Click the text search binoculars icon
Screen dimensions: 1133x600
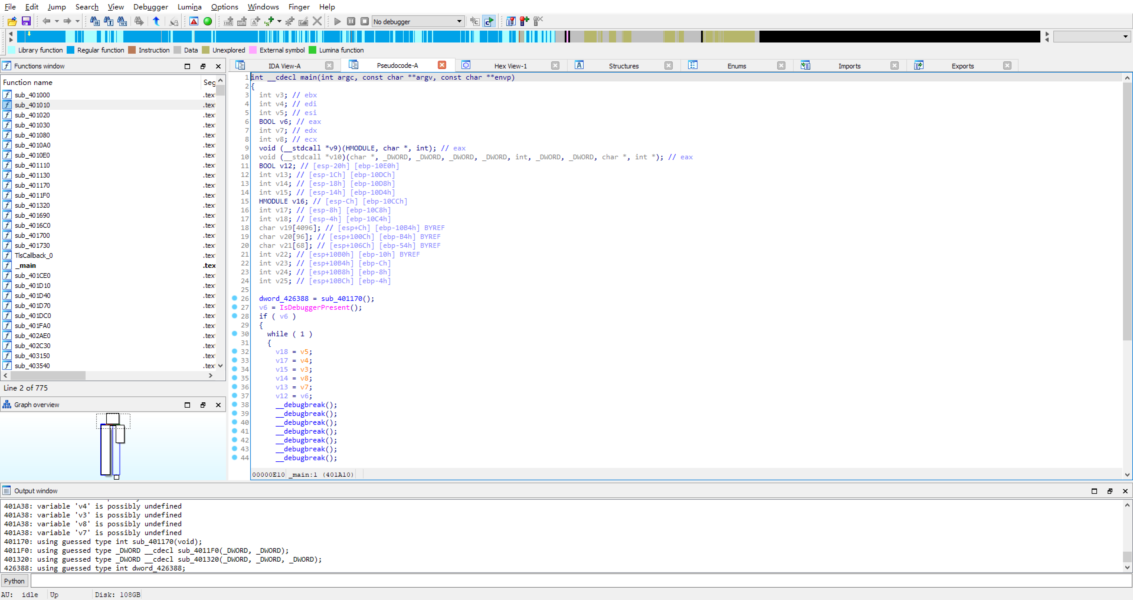[108, 21]
